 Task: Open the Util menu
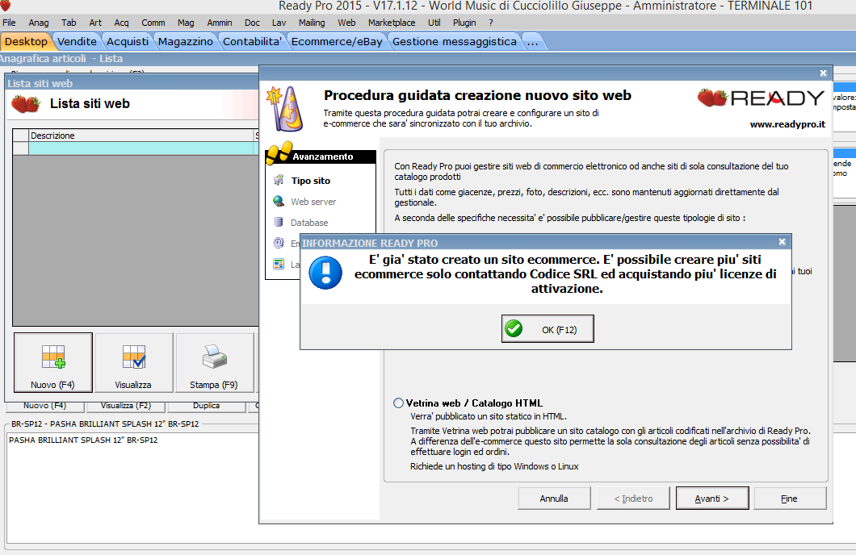click(434, 23)
